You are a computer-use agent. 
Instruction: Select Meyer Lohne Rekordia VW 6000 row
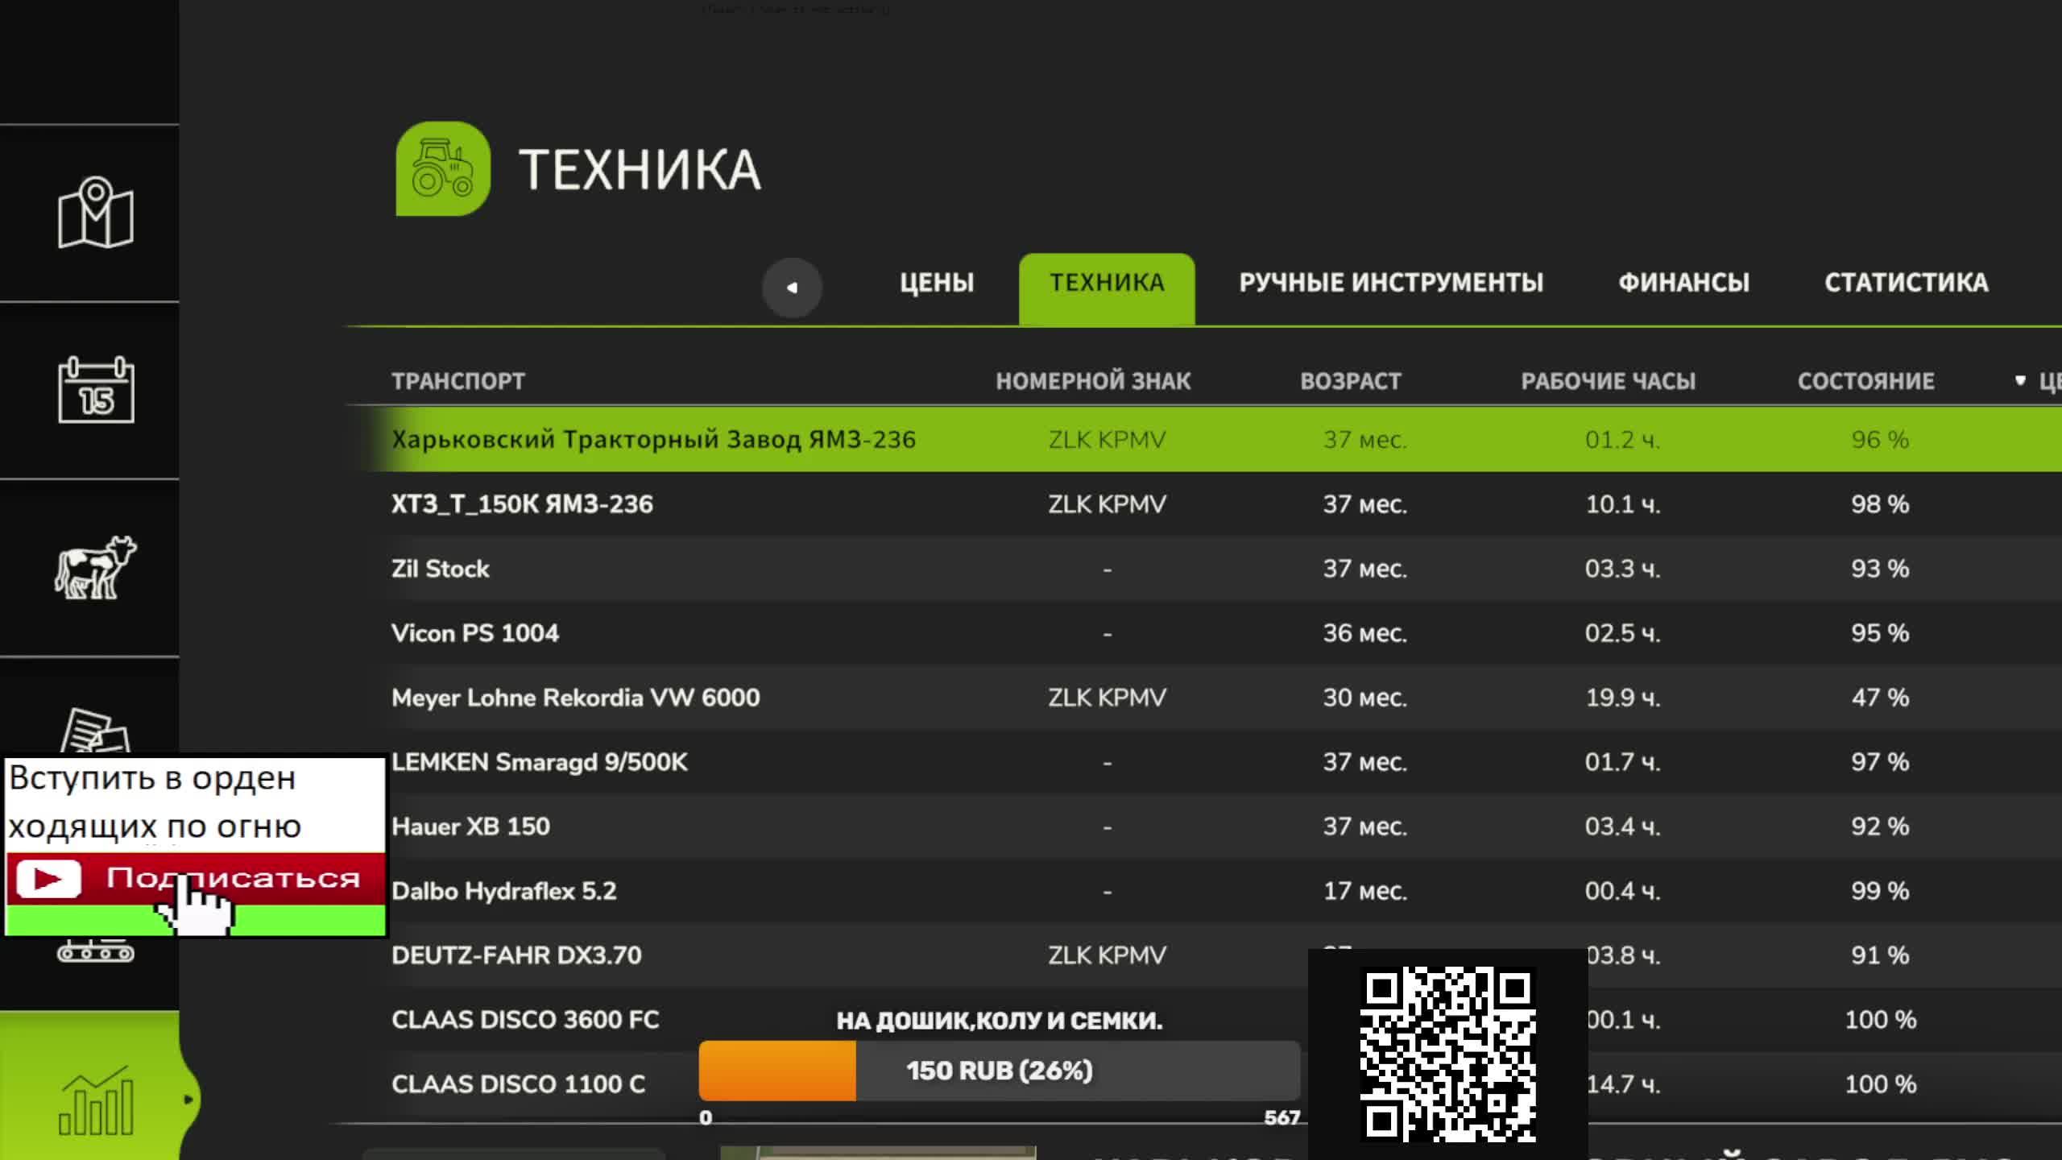1204,697
